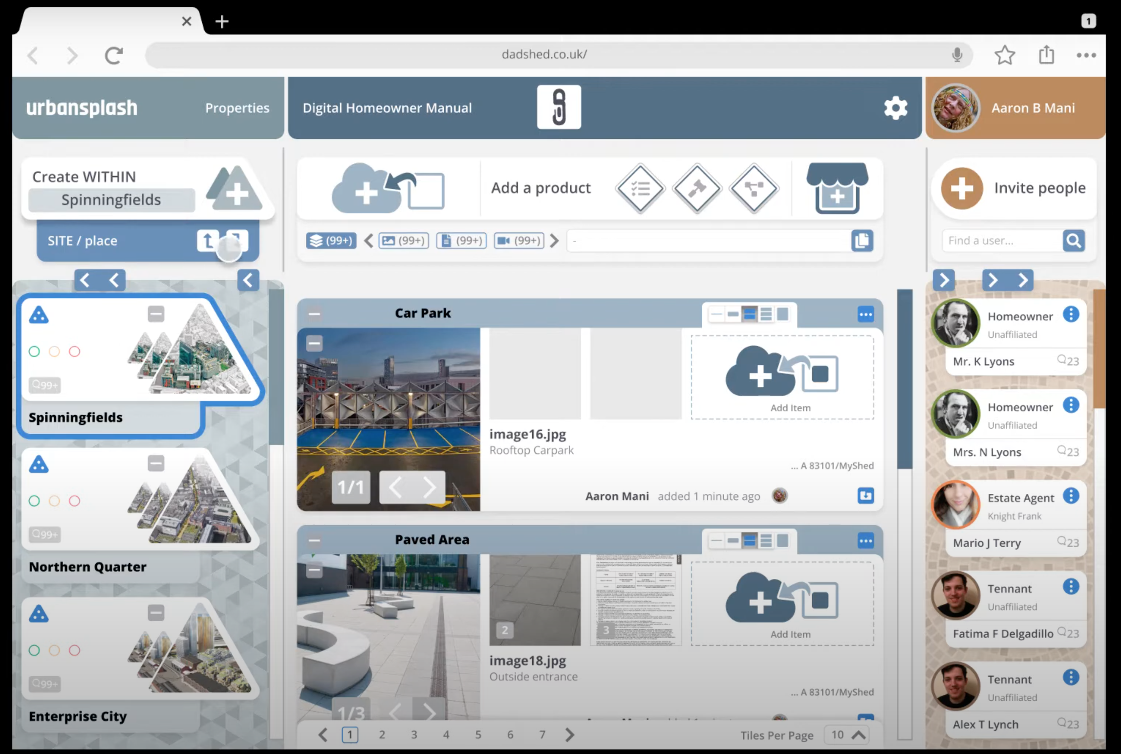The image size is (1121, 754).
Task: Select the checklist diamond product icon
Action: tap(640, 188)
